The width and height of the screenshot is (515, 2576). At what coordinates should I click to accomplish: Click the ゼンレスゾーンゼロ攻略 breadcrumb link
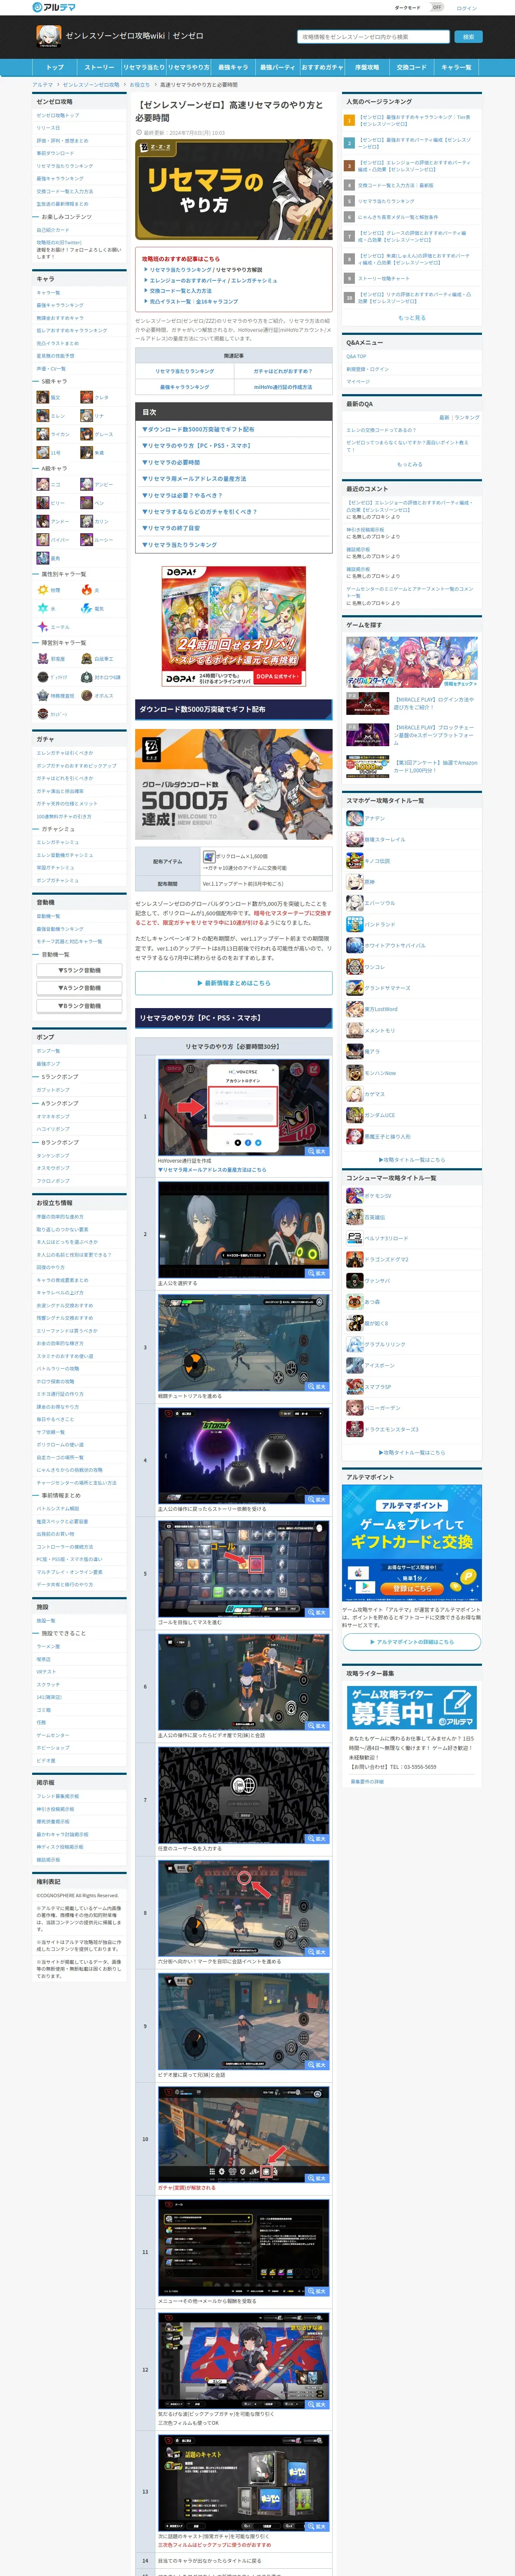(x=91, y=85)
